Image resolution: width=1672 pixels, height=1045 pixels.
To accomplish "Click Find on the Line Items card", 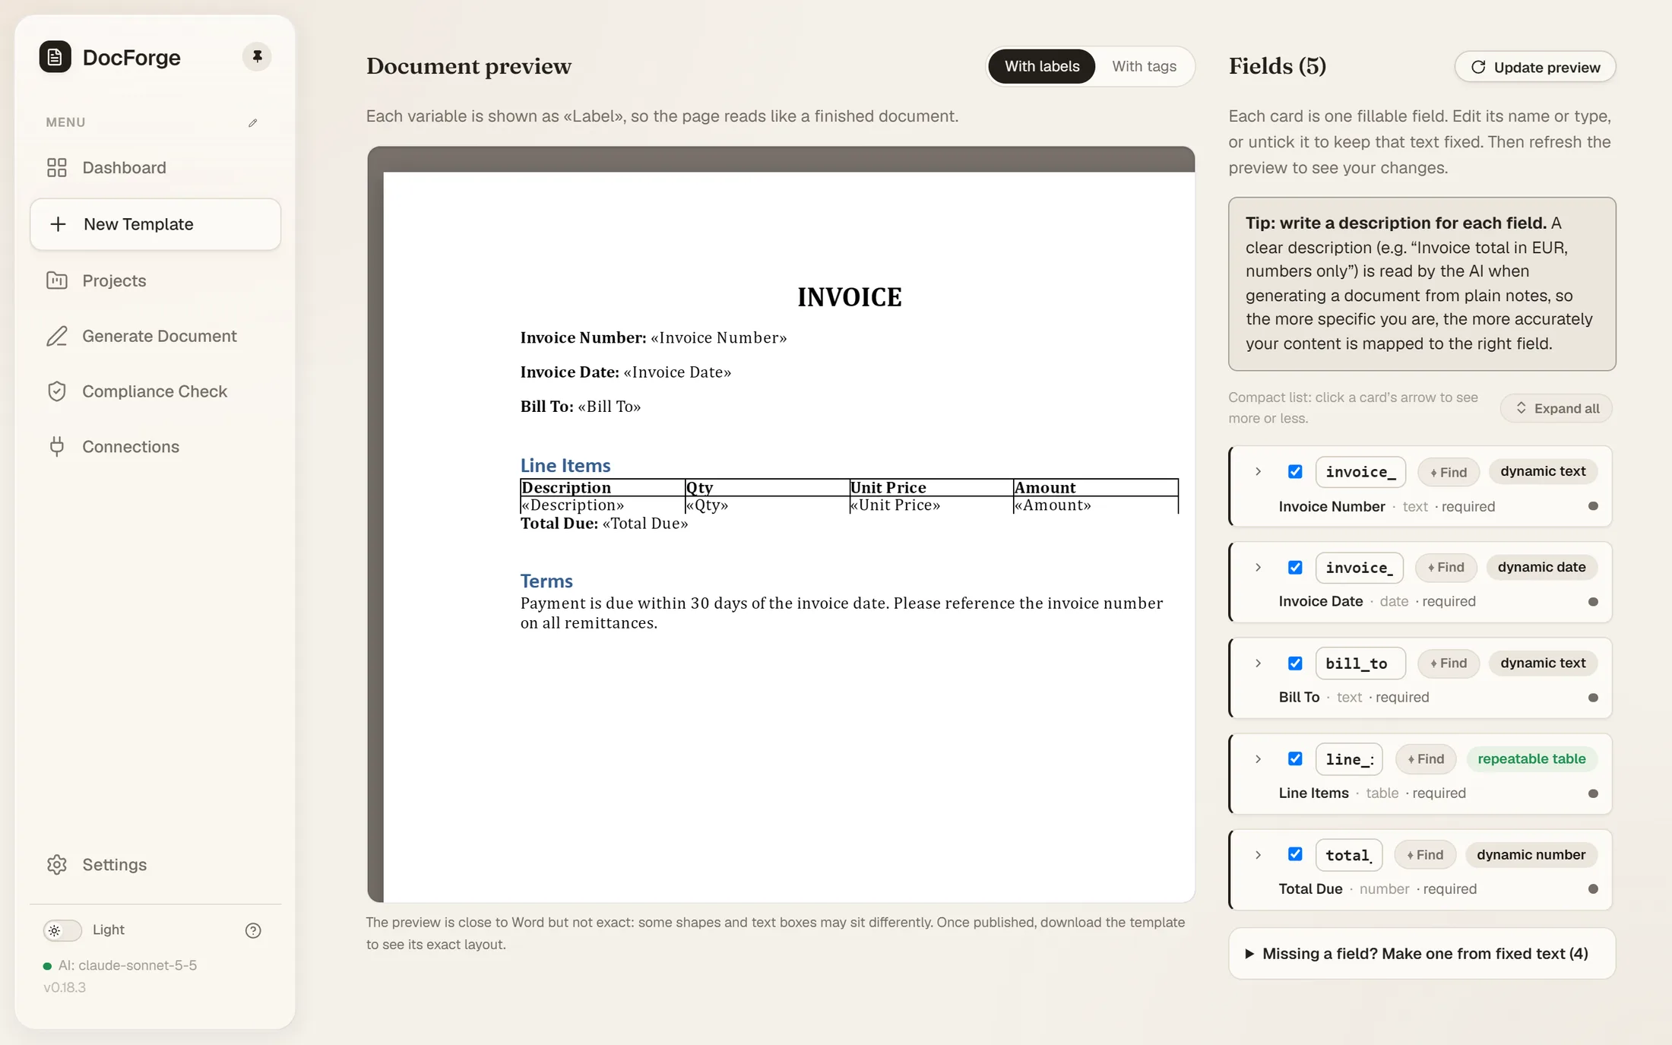I will (x=1426, y=759).
